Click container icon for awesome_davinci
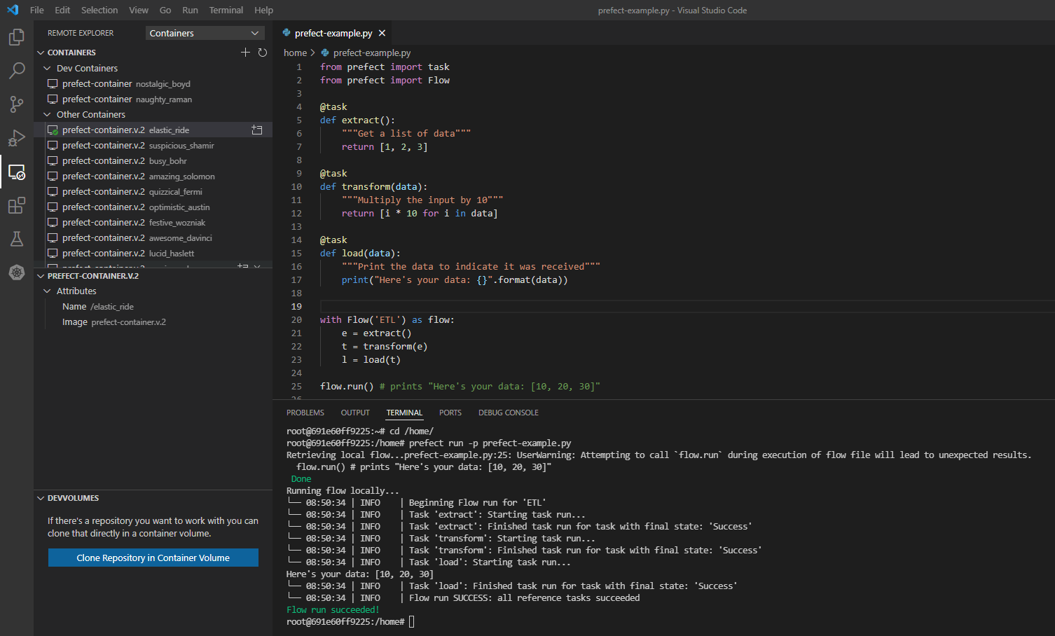 coord(53,237)
